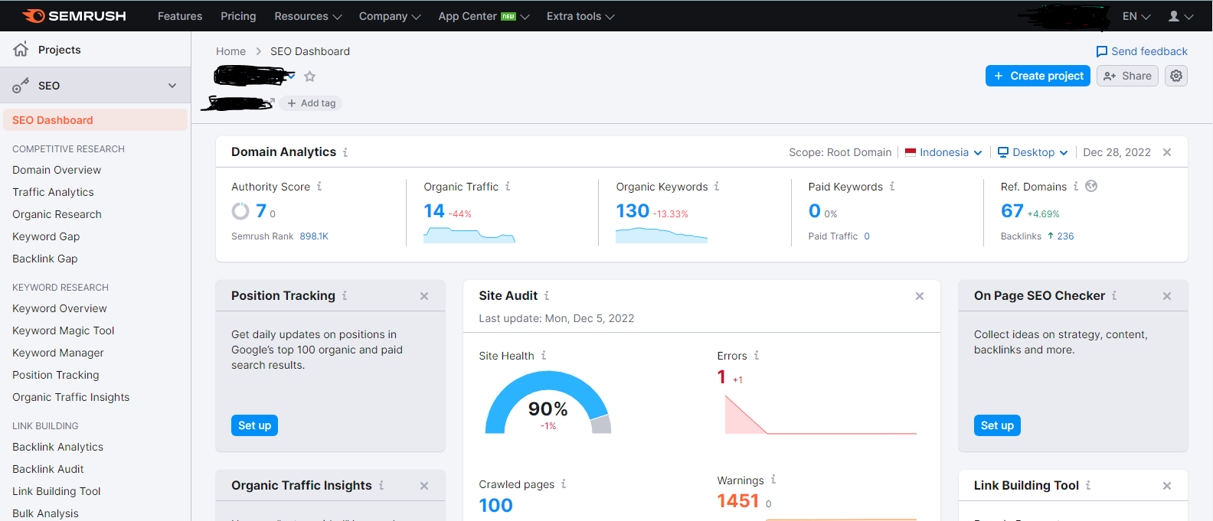Viewport: 1213px width, 521px height.
Task: Close the Position Tracking widget
Action: (424, 296)
